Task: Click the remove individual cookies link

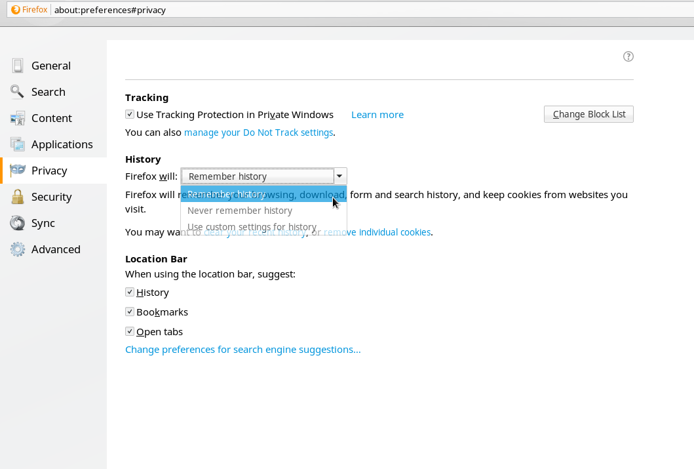Action: click(377, 232)
